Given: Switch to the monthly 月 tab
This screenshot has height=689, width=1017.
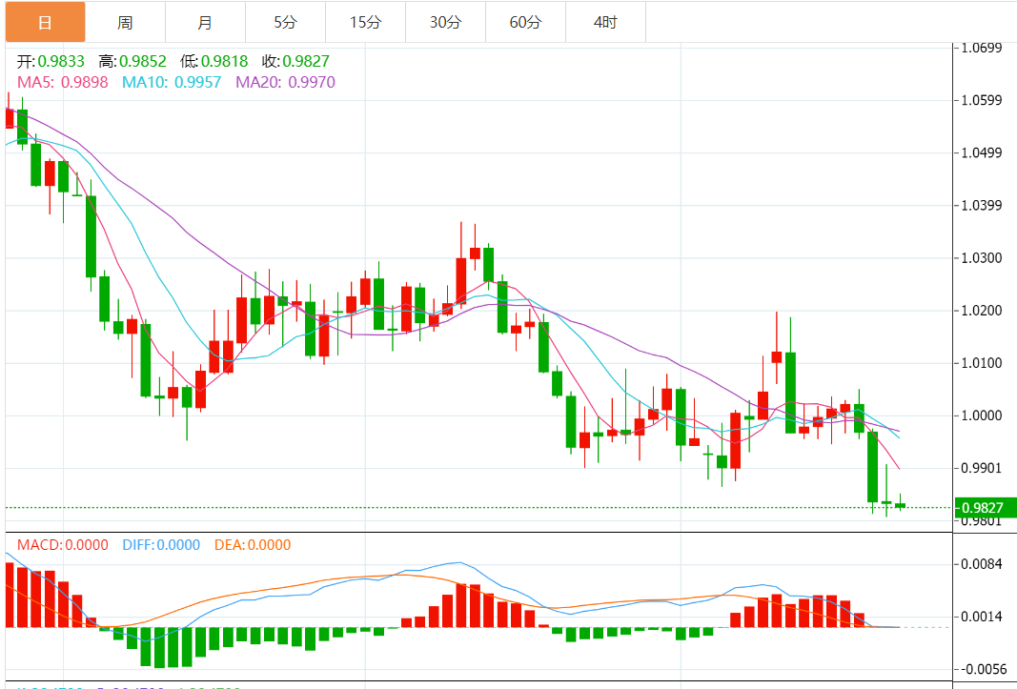Looking at the screenshot, I should click(x=205, y=22).
